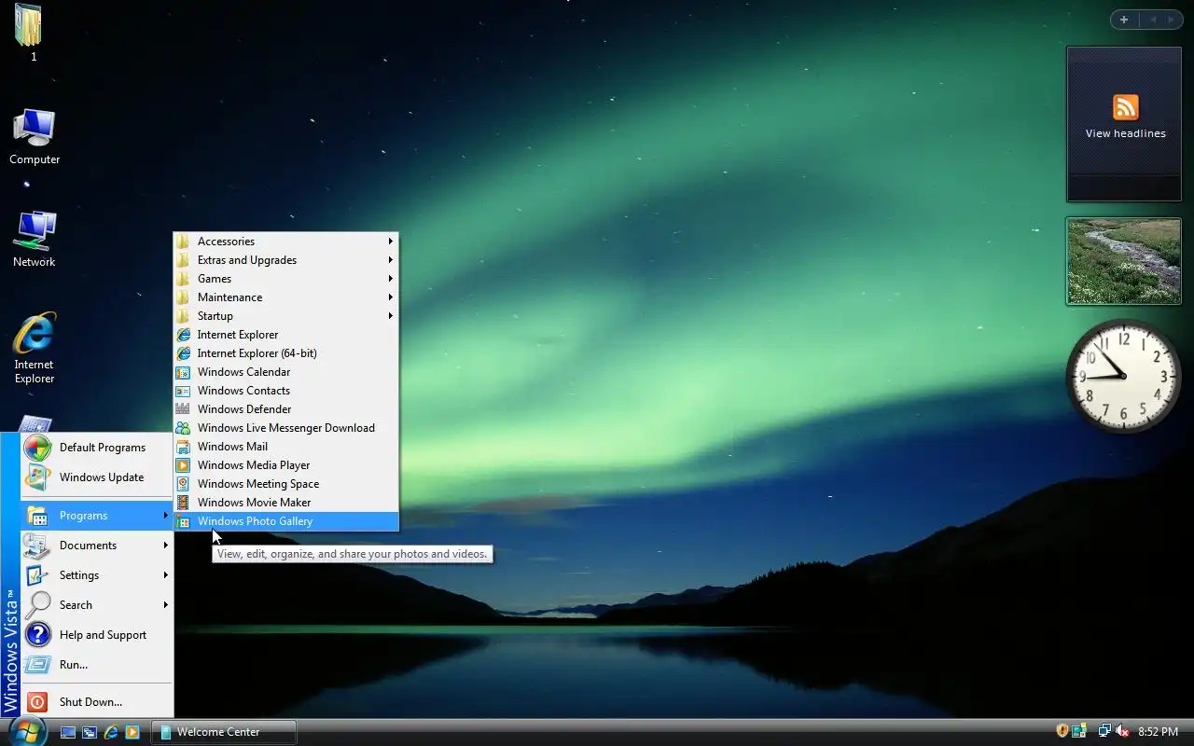Open Windows Contacts from the Programs menu
Viewport: 1194px width, 746px height.
coord(285,391)
